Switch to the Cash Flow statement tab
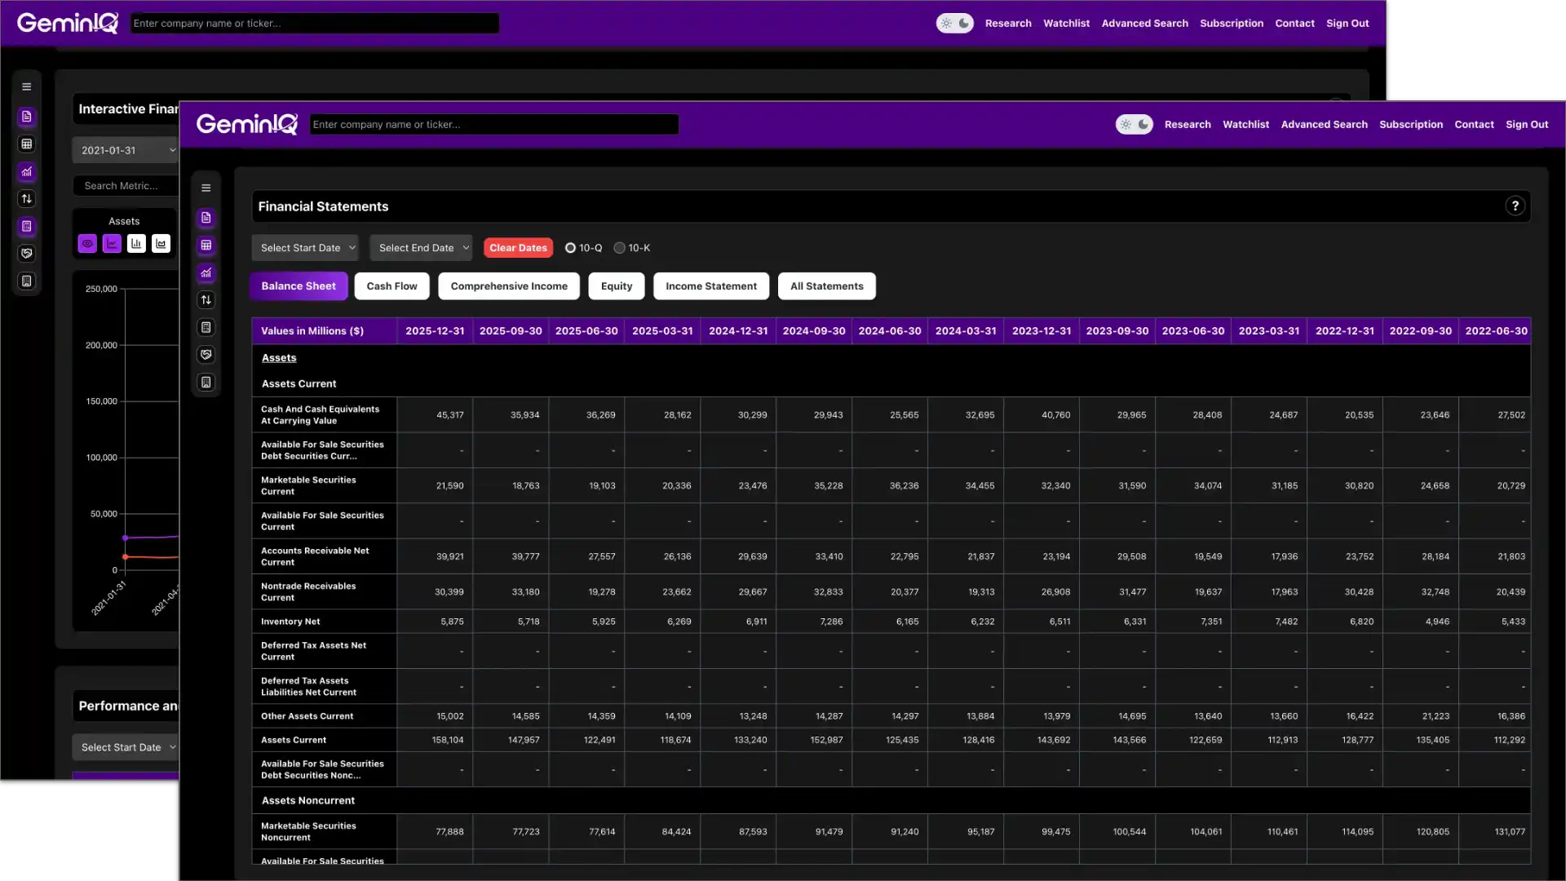 (391, 286)
